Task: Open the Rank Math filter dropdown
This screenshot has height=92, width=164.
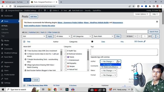Action: coord(103,36)
